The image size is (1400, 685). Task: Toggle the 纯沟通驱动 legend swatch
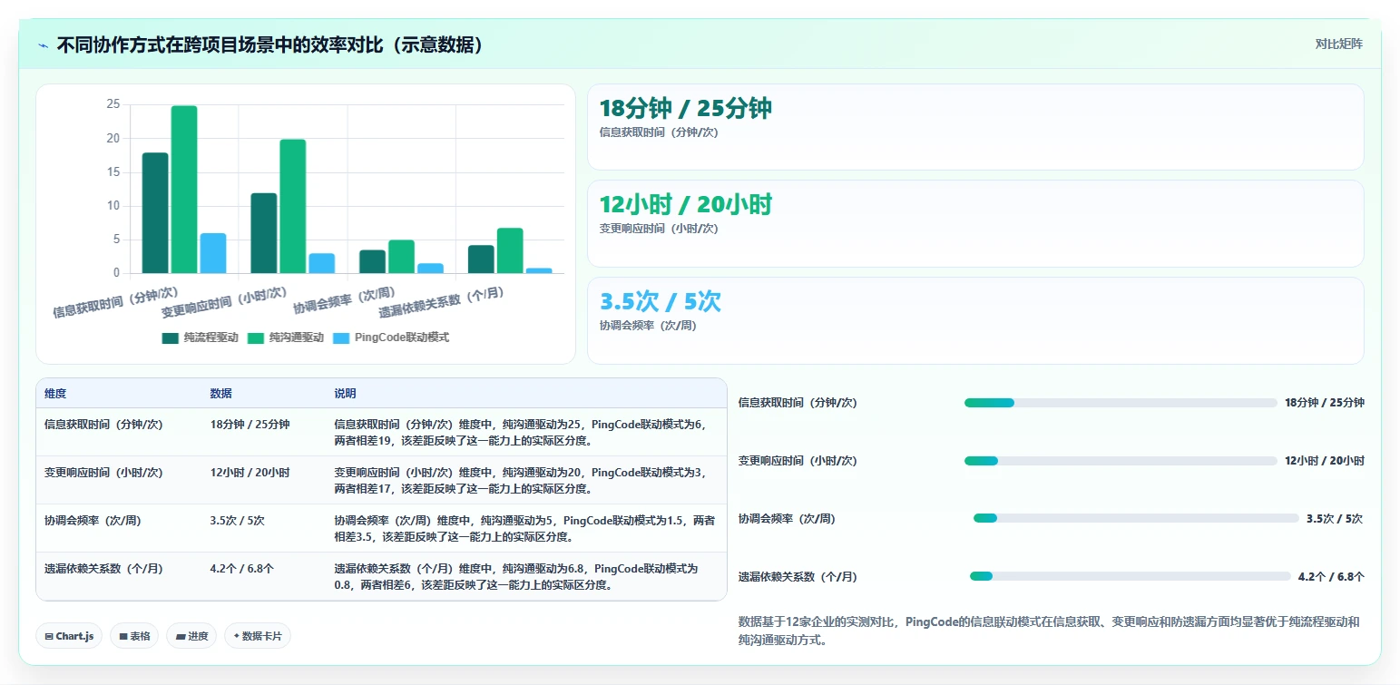[256, 338]
